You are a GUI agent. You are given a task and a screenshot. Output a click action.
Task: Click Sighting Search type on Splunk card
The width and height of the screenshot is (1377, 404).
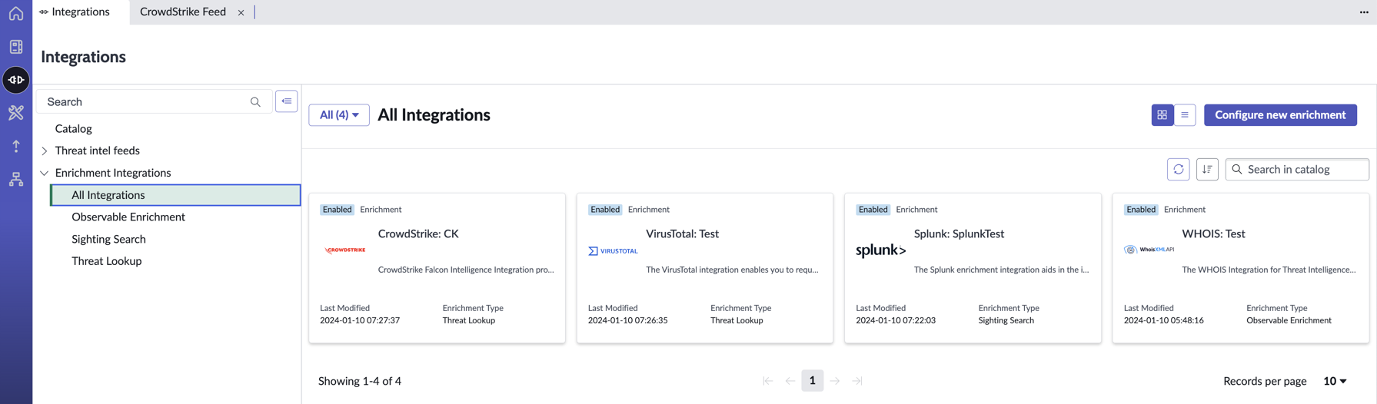pyautogui.click(x=1006, y=321)
